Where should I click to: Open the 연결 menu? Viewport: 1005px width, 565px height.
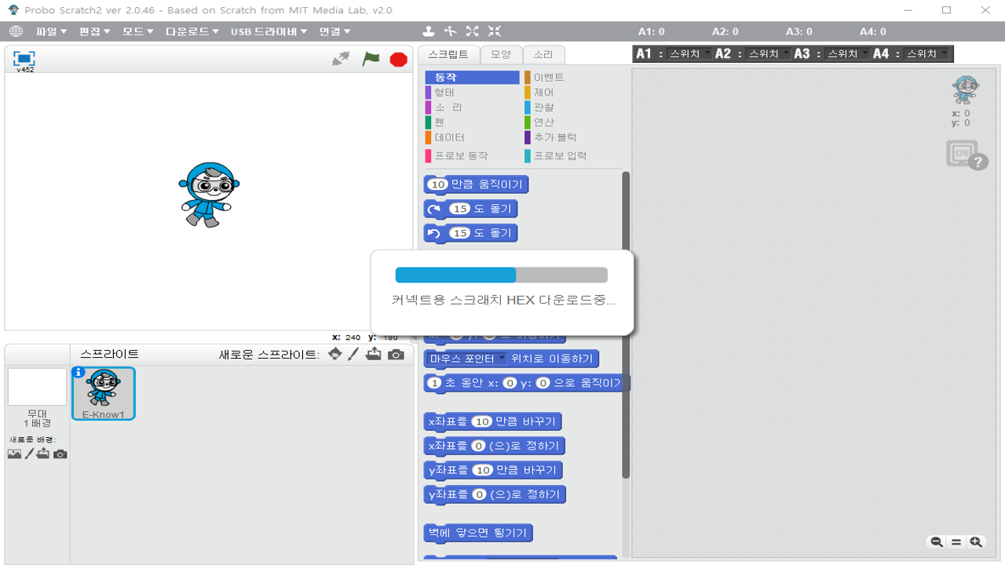click(x=334, y=31)
